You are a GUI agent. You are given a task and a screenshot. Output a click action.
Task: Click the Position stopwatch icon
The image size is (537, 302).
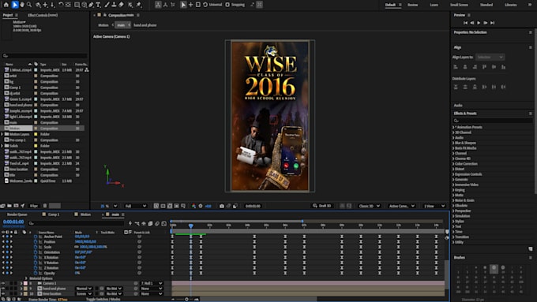36,241
